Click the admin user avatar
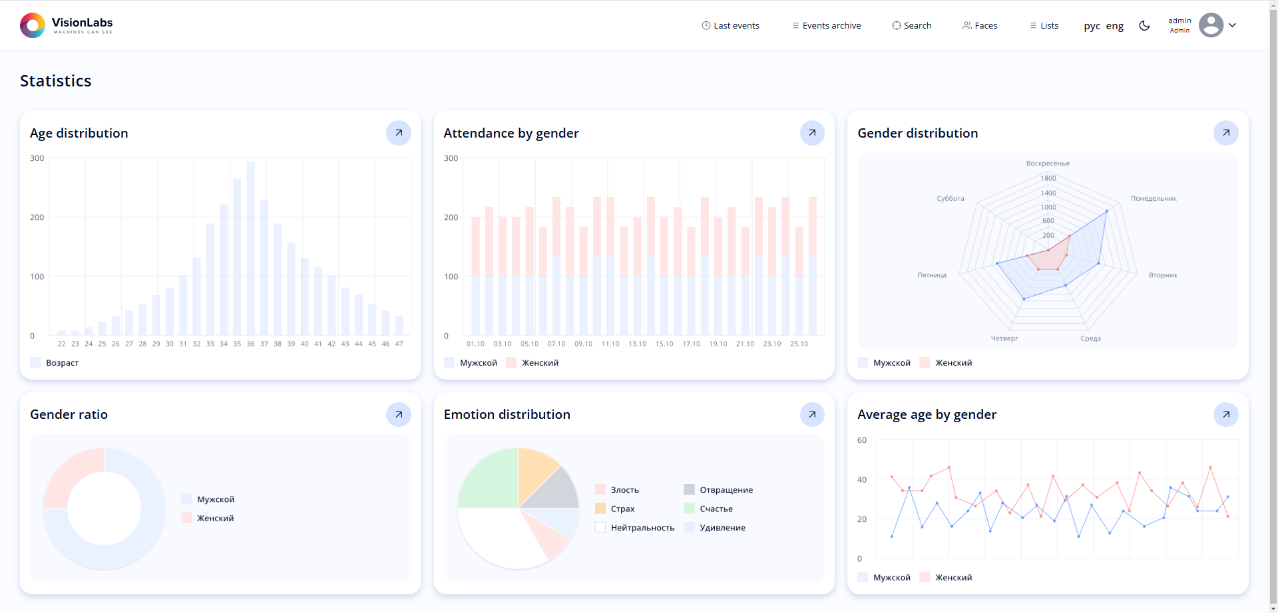Screen dimensions: 1278x613 pos(1211,25)
